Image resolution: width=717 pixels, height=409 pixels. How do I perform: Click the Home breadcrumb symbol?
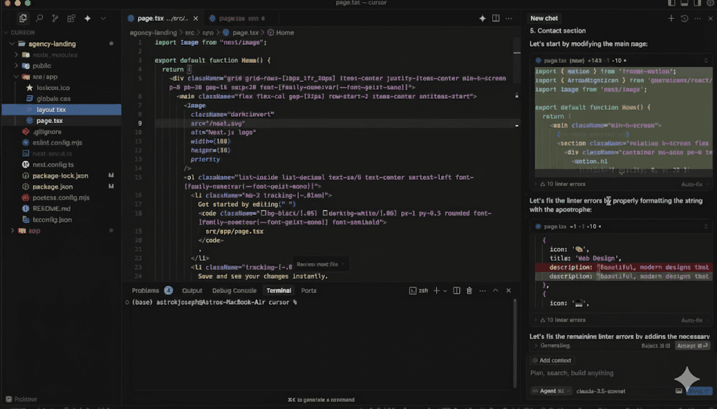tap(280, 32)
